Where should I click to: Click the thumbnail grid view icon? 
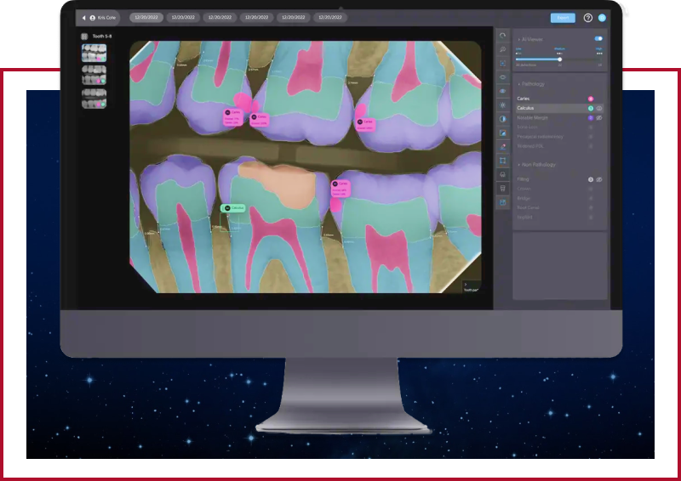pyautogui.click(x=84, y=37)
